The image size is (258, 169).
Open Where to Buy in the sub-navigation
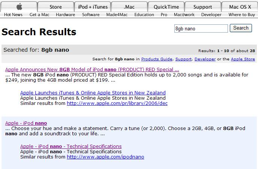pos(241,15)
